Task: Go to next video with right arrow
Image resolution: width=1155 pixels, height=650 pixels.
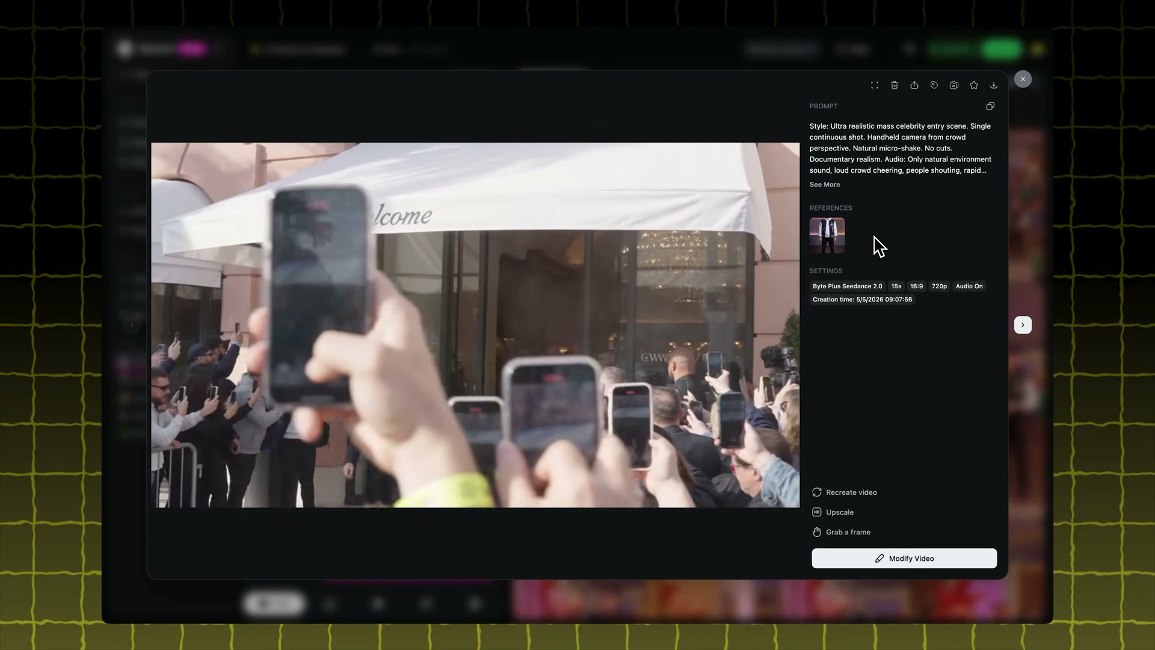Action: click(x=1023, y=325)
